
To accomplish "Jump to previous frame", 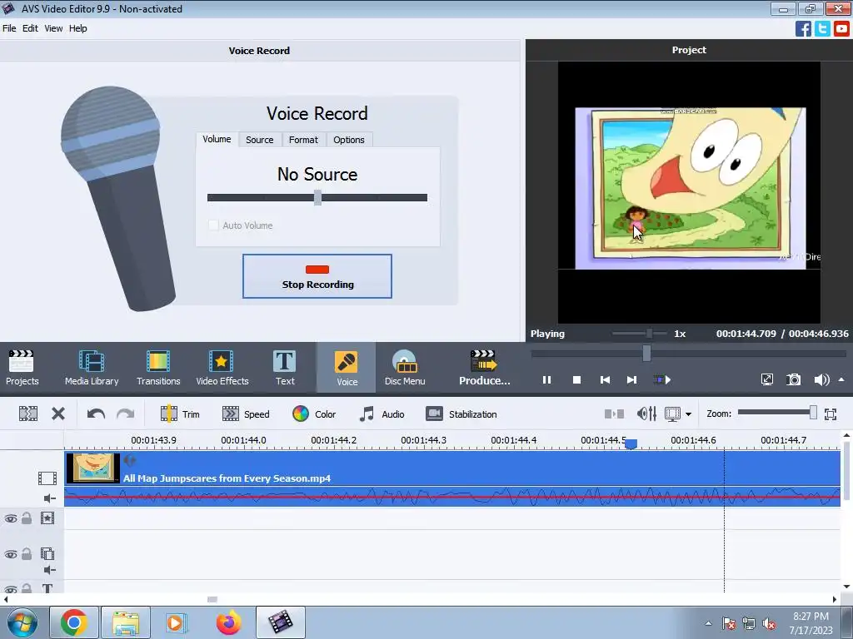I will 605,379.
